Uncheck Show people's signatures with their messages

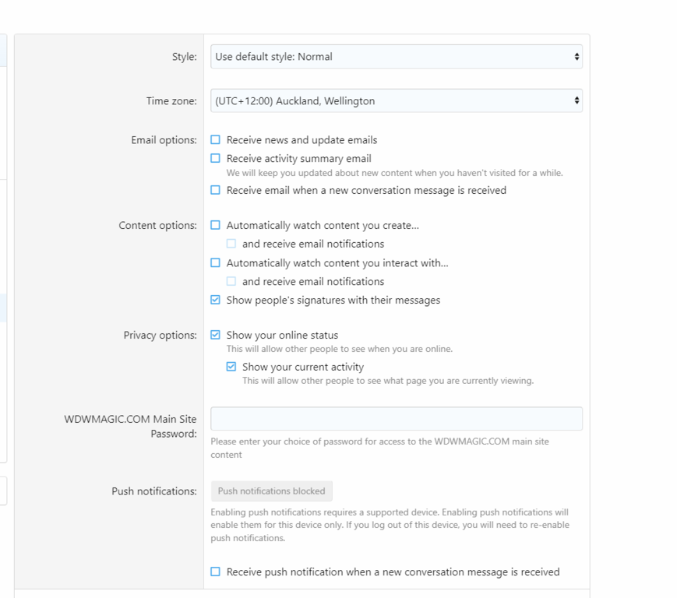coord(216,301)
